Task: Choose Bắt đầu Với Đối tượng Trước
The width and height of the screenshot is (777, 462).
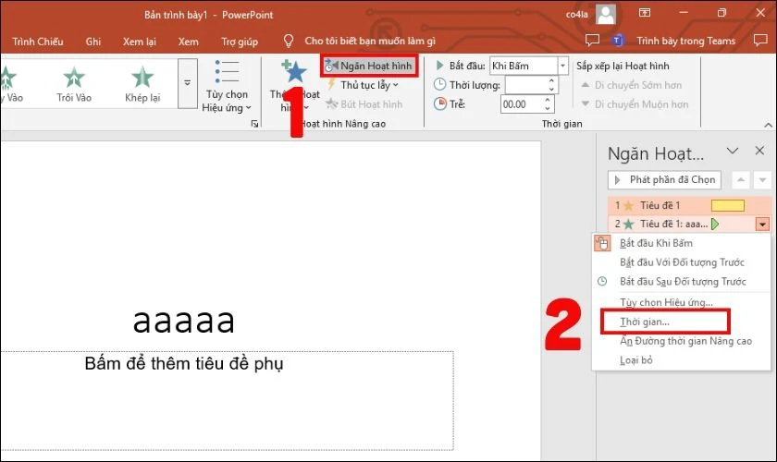Action: [x=682, y=262]
